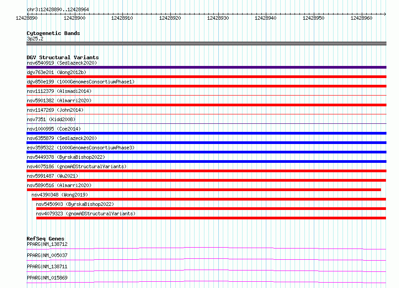399x288 pixels.
Task: Select variant esv3595322 (1000GenomesConsortiumPhase3) label
Action: pos(81,148)
